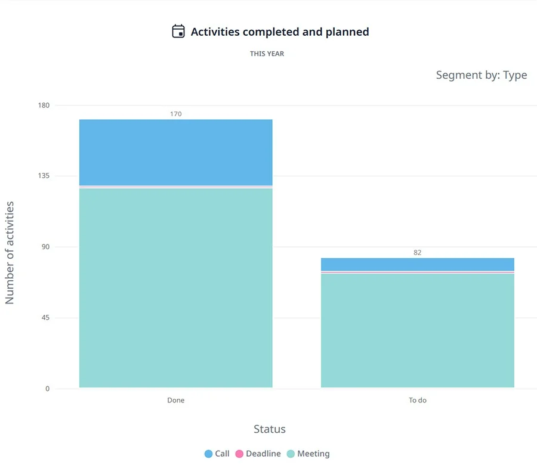This screenshot has height=468, width=537.
Task: Select the To do teal Meeting segment
Action: (418, 330)
